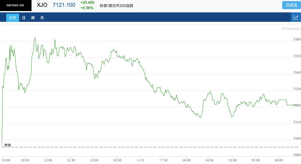This screenshot has height=164, width=301.
Task: Click the 7090 y-axis label
Action: point(297,155)
